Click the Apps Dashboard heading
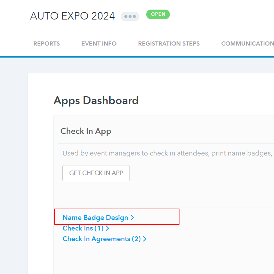Screen dimensions: 274x274 [96, 100]
